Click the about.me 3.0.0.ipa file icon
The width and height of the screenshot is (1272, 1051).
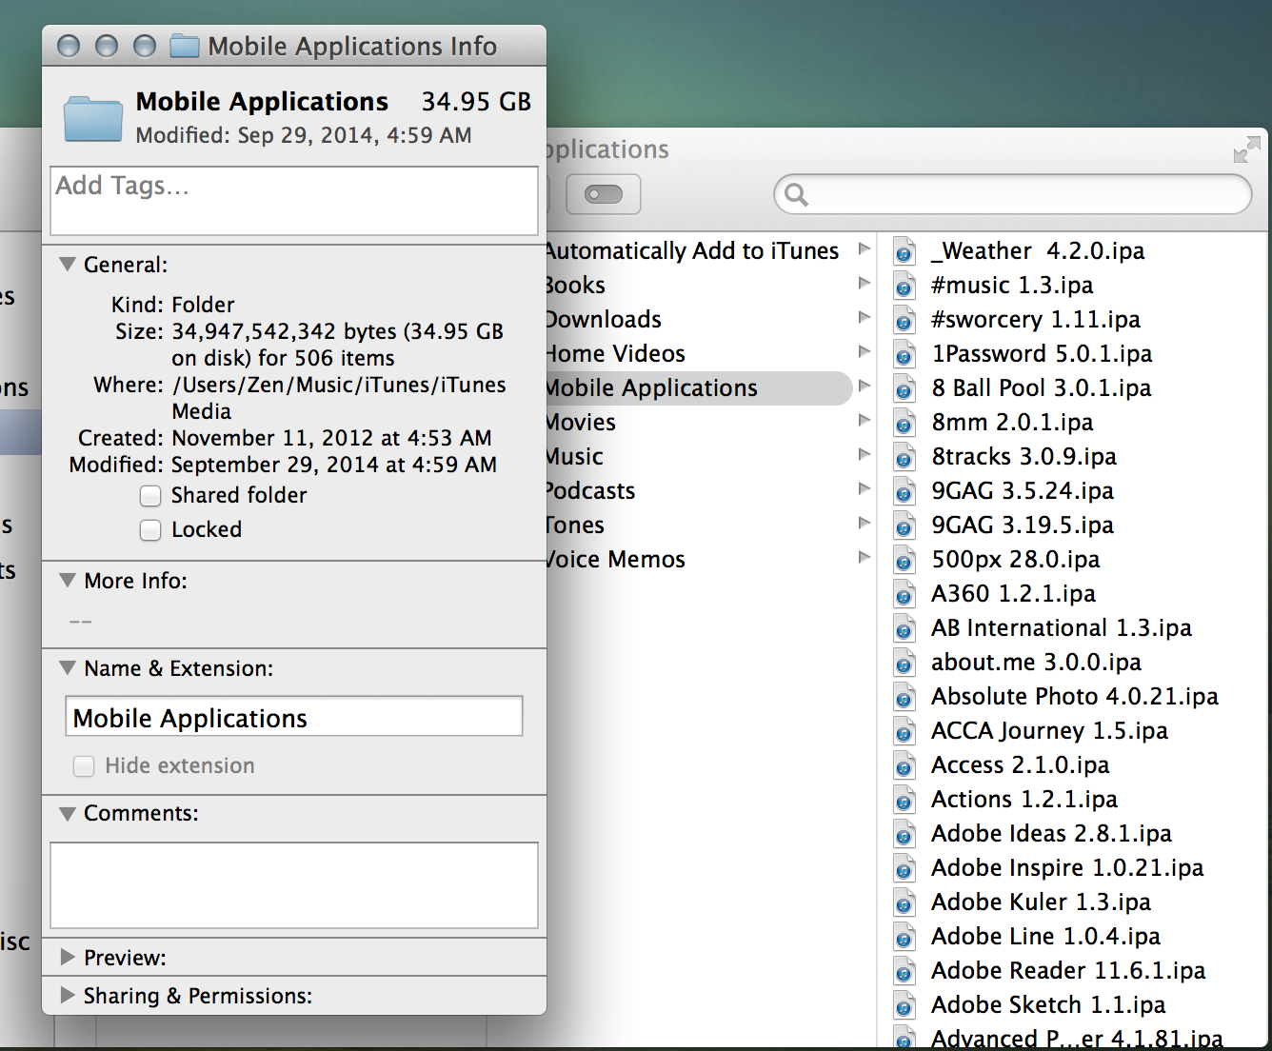(904, 664)
